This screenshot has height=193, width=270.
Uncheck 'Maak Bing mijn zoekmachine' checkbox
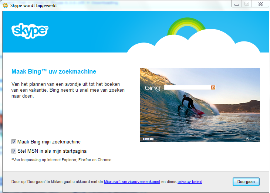[x=14, y=142]
